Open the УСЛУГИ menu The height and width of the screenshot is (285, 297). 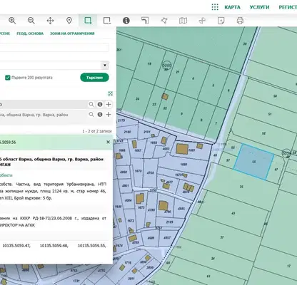(x=259, y=7)
